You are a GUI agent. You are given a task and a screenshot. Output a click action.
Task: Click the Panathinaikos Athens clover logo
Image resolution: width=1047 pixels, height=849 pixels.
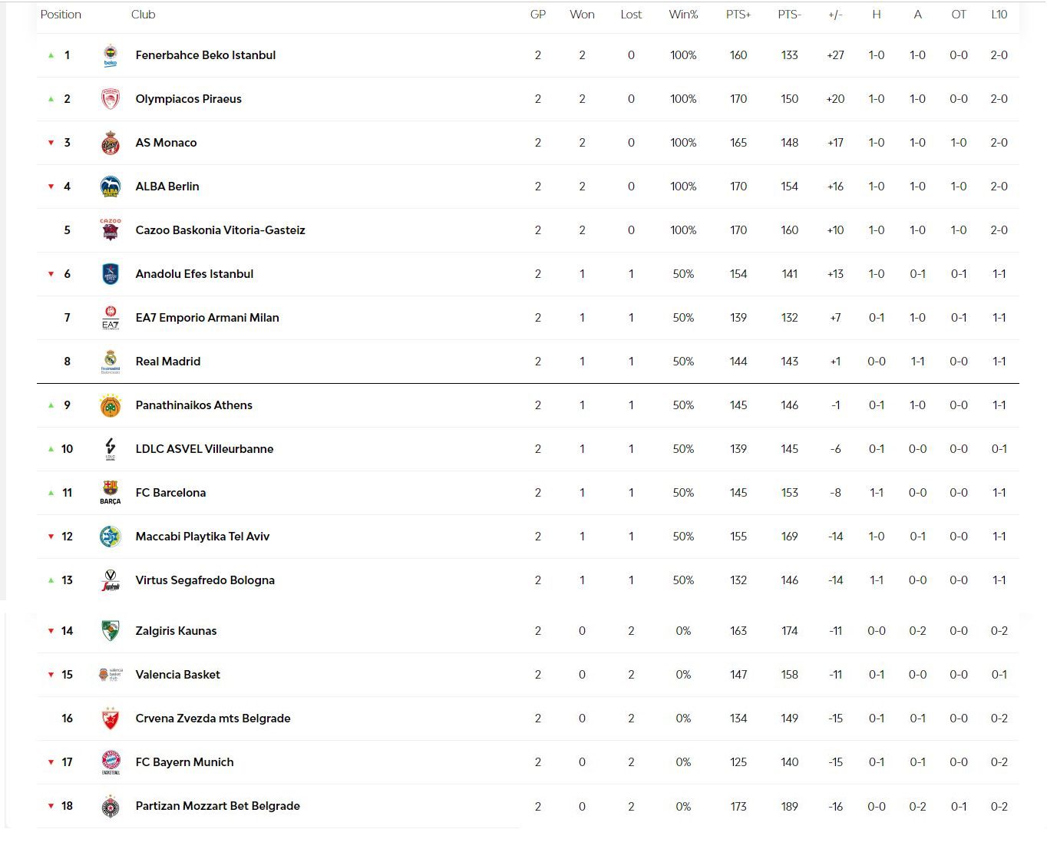coord(111,405)
